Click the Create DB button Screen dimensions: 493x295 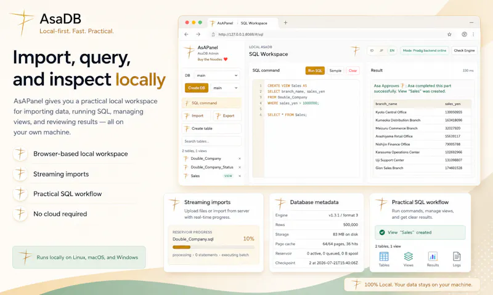point(197,88)
